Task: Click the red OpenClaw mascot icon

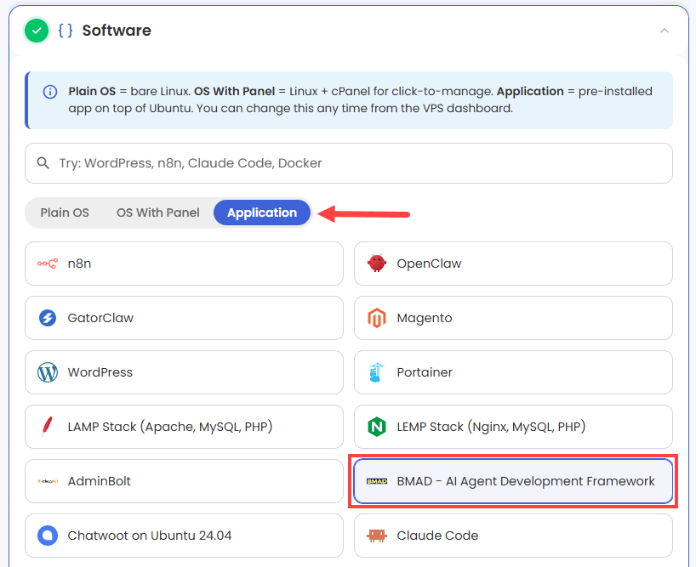Action: click(377, 264)
